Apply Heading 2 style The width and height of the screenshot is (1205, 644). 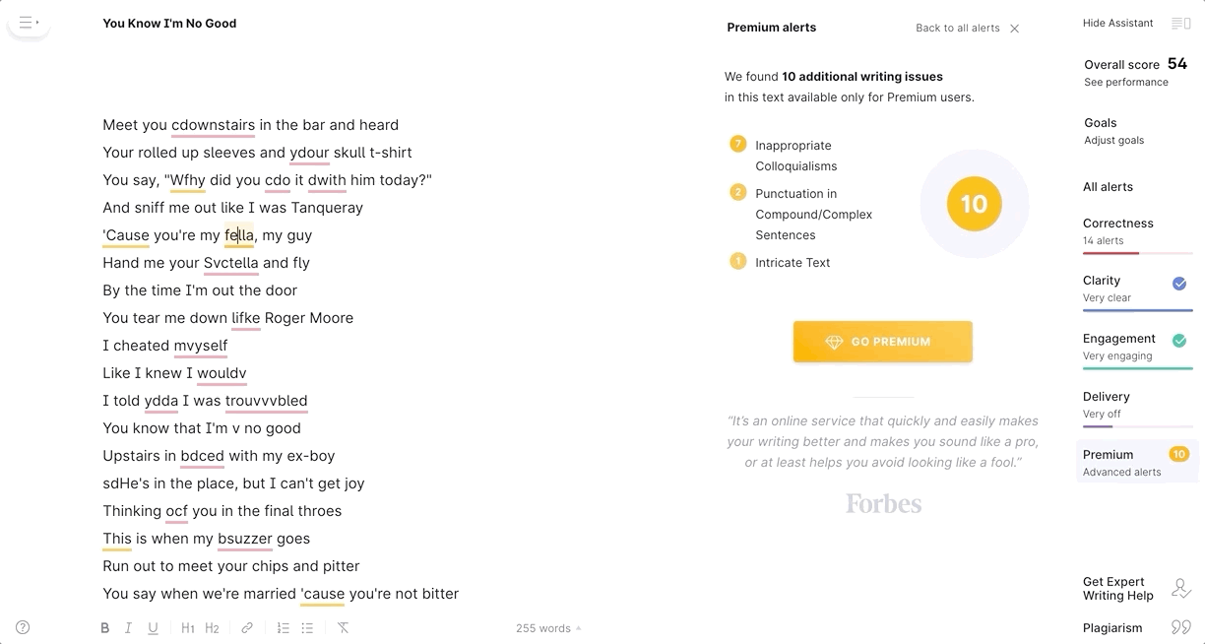pos(212,628)
